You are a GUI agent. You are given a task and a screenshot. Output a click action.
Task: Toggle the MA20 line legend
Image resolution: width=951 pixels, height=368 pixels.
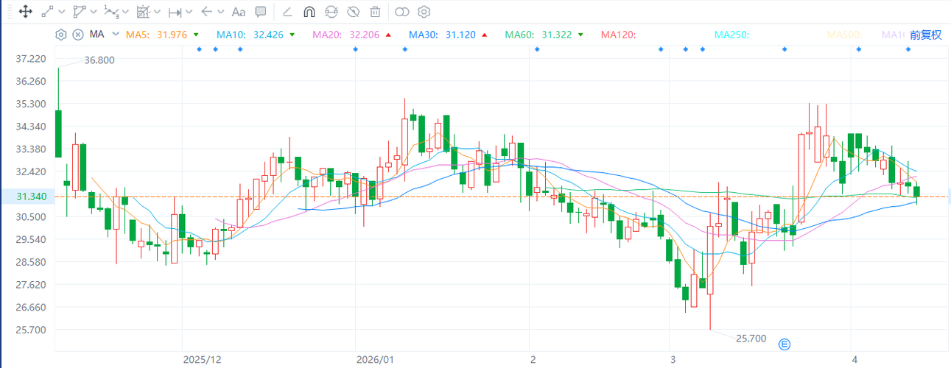pos(329,35)
